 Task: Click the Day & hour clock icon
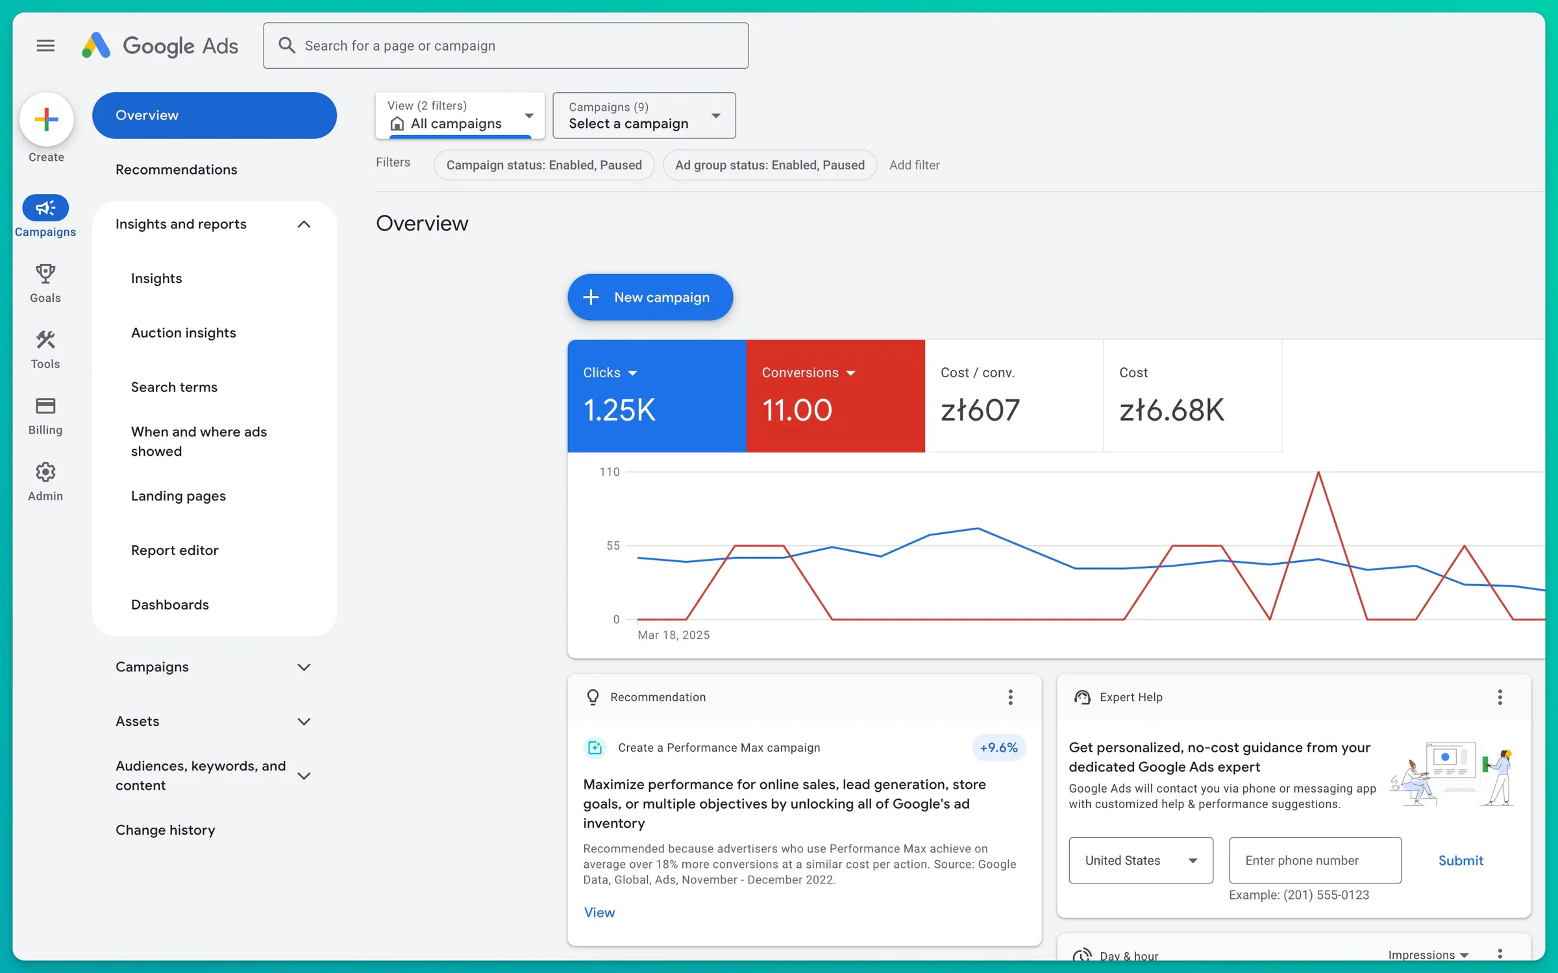(x=1082, y=955)
